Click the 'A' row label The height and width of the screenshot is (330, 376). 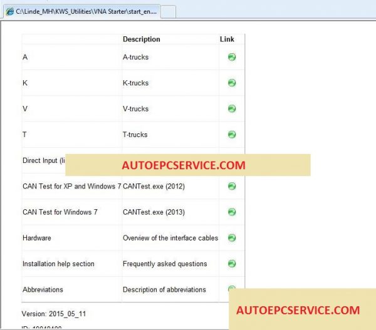(25, 57)
